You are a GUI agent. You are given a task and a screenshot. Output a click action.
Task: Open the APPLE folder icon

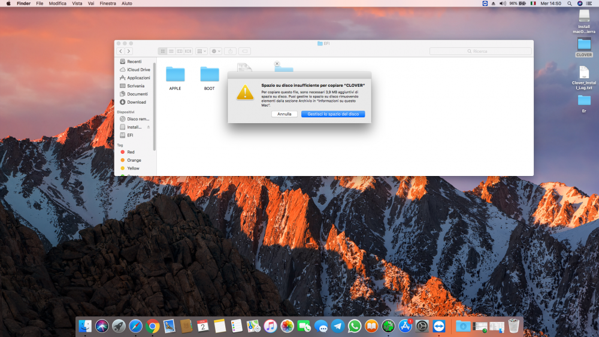pos(176,74)
